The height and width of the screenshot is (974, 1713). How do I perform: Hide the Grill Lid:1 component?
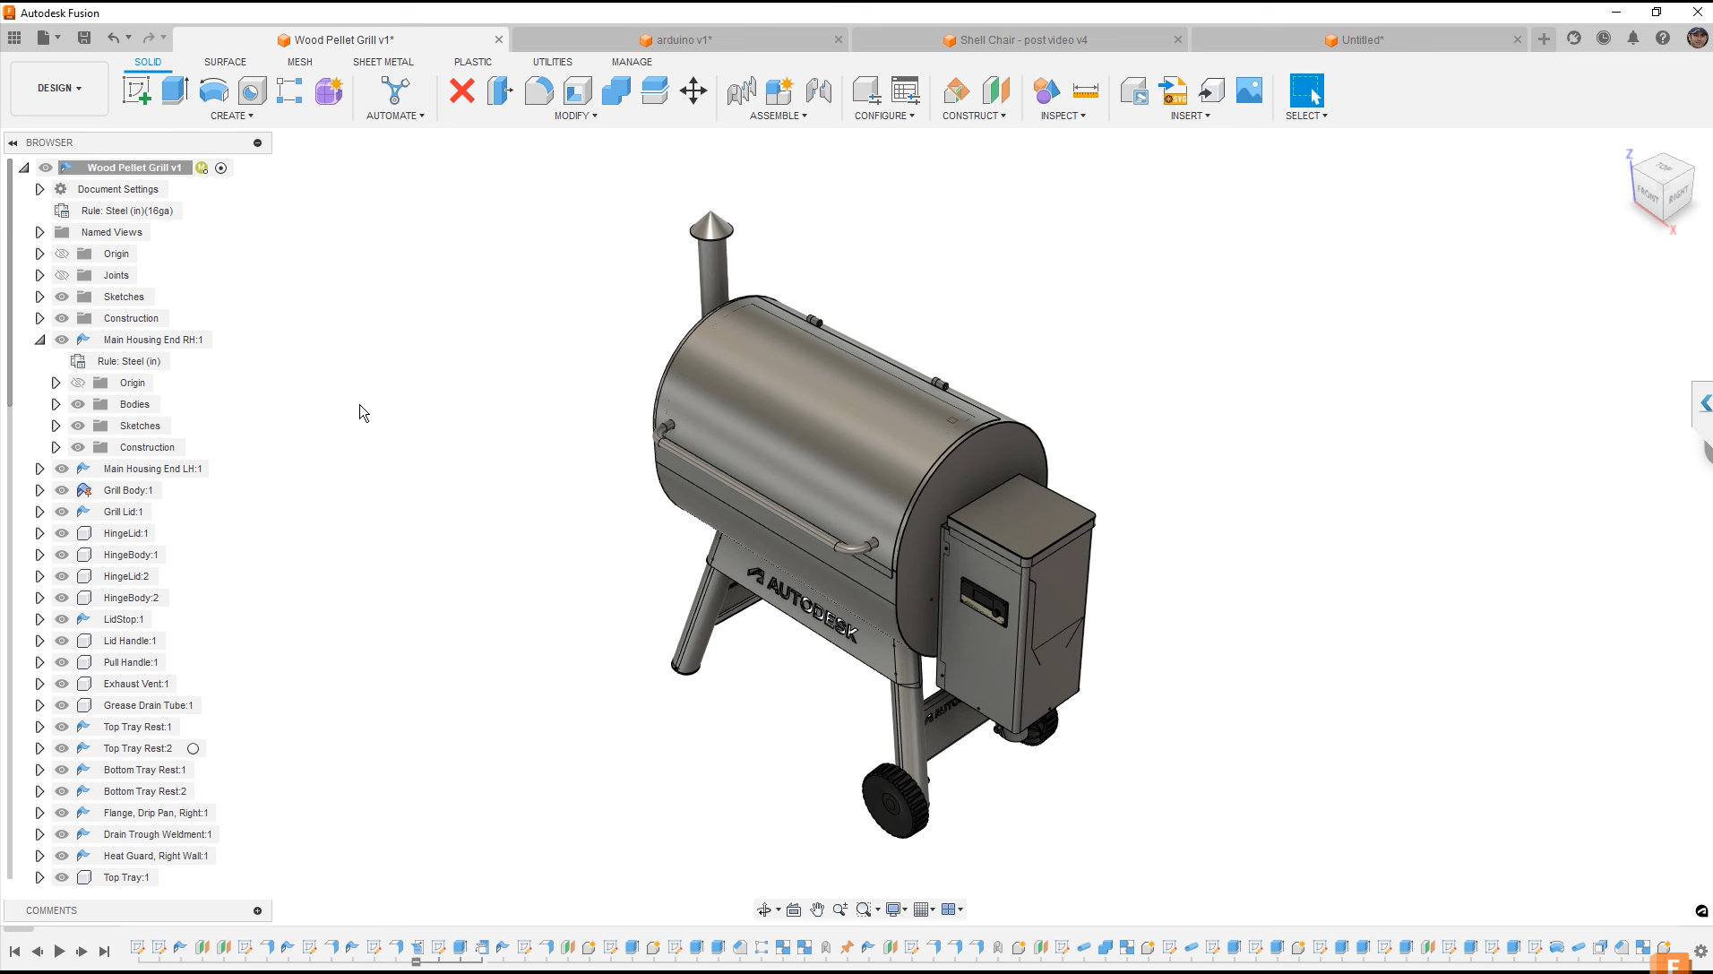(62, 512)
